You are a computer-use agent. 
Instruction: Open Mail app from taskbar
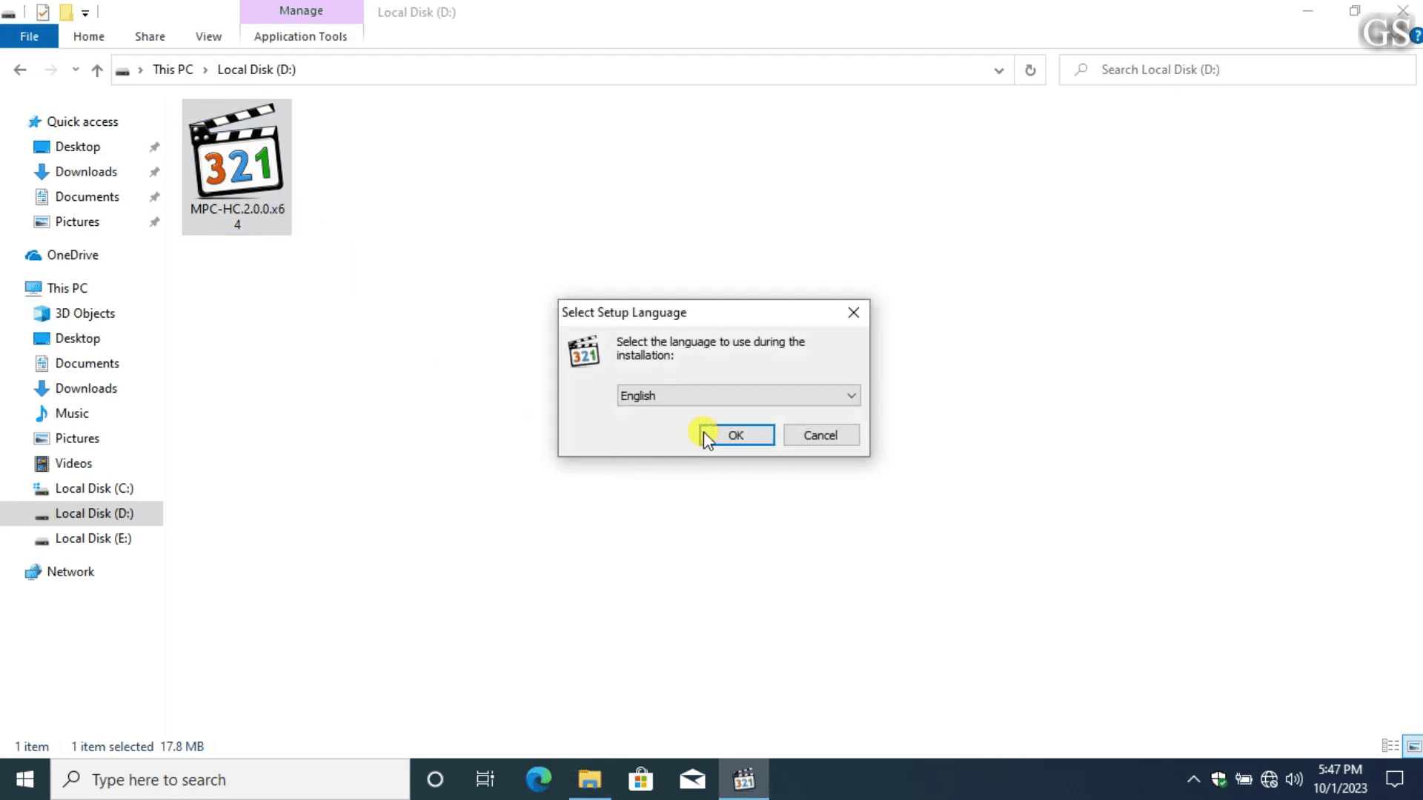pos(692,779)
